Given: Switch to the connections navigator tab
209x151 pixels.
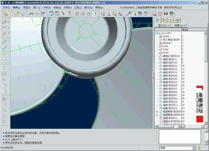Looking at the screenshot, I should pyautogui.click(x=177, y=21).
